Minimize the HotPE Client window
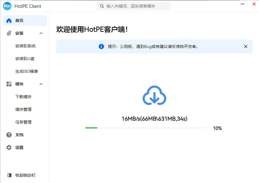The image size is (259, 183). [x=242, y=4]
